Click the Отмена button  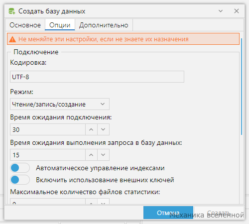(x=168, y=213)
